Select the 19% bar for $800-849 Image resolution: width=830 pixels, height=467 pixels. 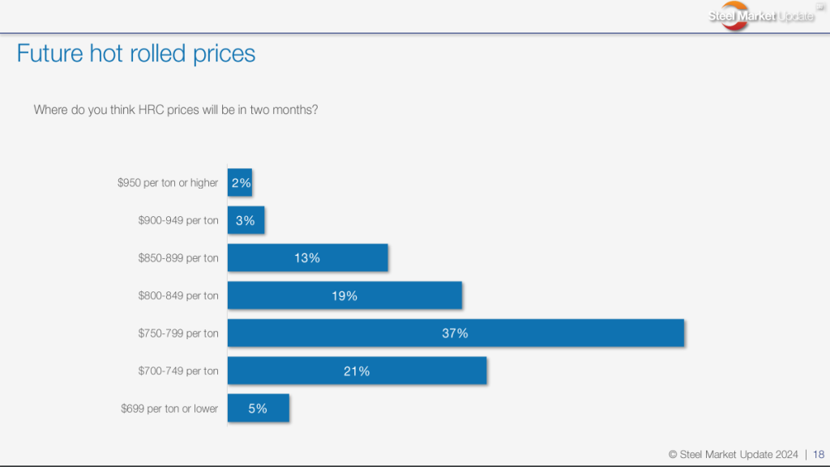click(344, 295)
